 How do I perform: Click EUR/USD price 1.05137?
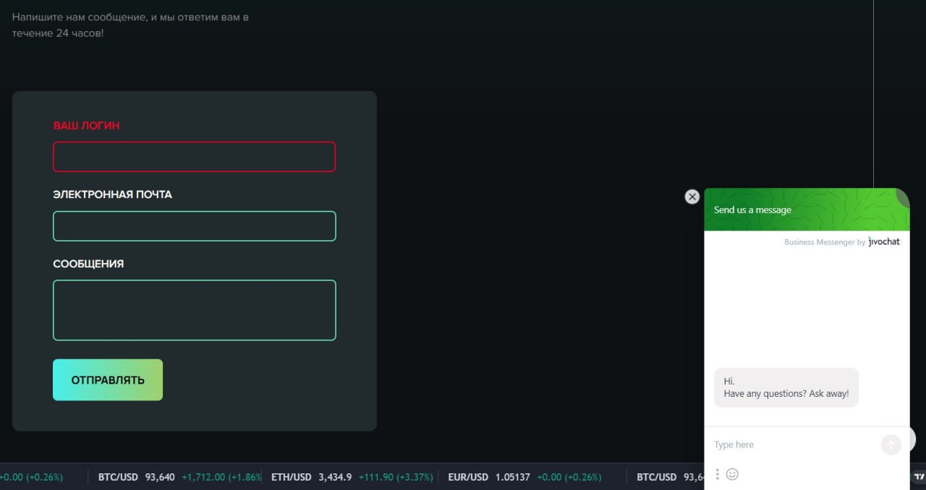(513, 477)
